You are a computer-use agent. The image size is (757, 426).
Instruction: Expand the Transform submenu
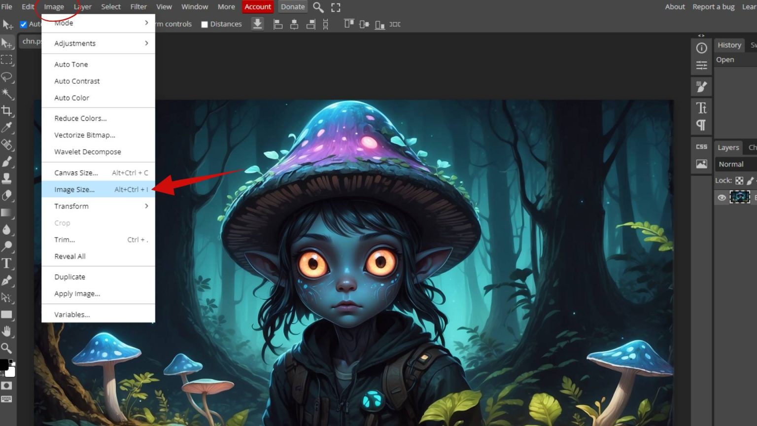tap(99, 206)
